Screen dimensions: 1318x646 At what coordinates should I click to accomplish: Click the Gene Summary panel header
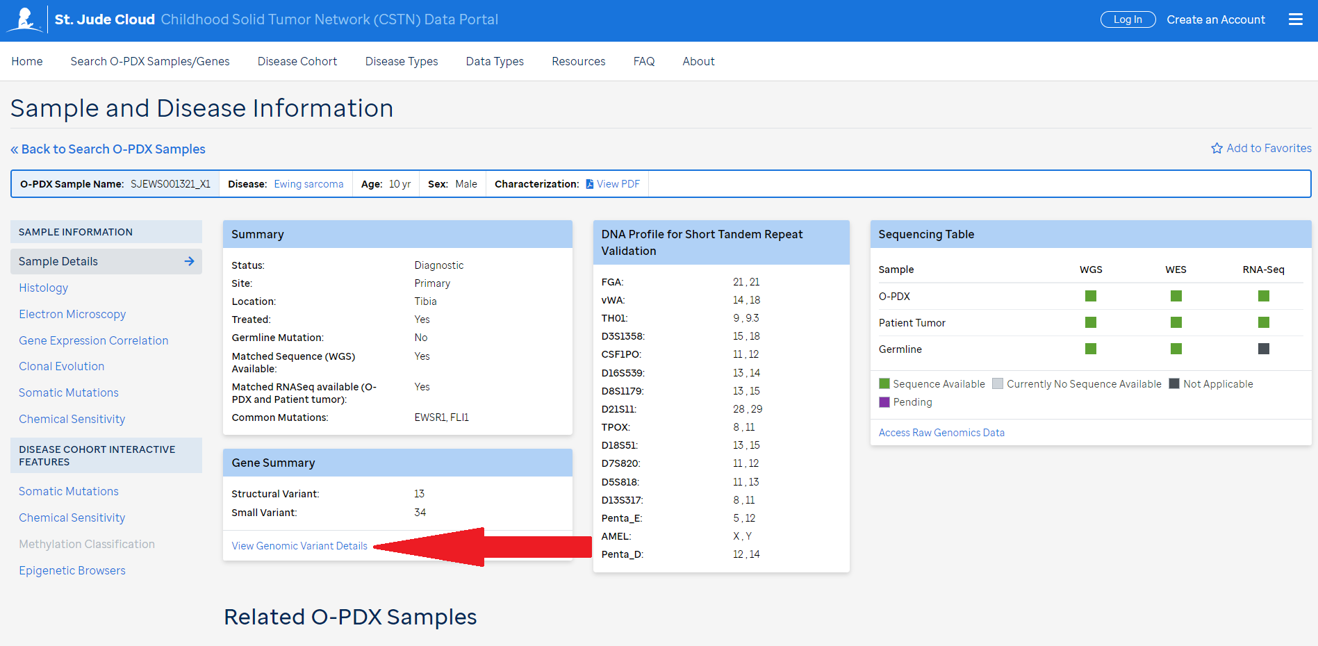[397, 463]
